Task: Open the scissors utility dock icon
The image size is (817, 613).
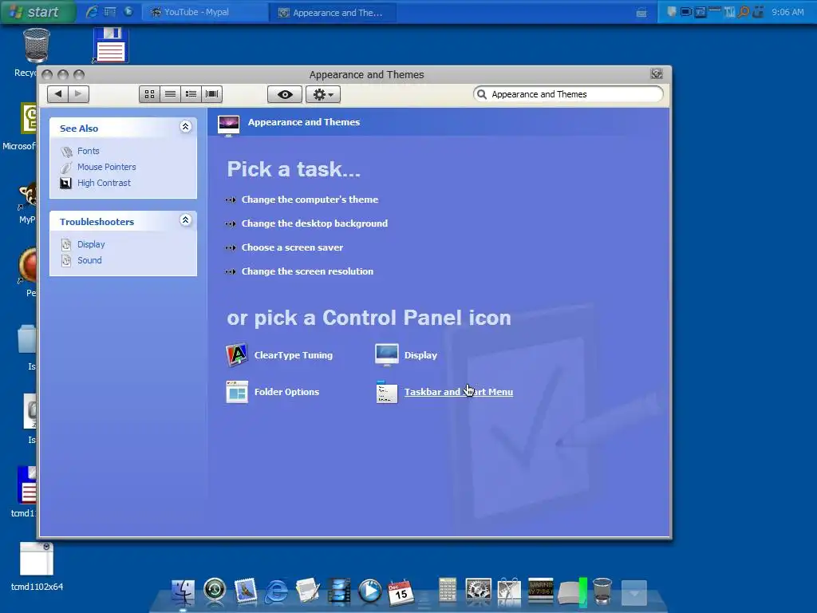Action: coord(509,591)
